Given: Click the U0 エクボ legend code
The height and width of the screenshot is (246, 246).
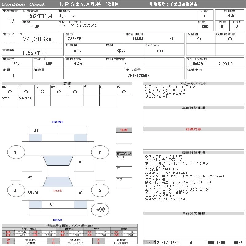Looking at the screenshot, I should click(8, 232).
